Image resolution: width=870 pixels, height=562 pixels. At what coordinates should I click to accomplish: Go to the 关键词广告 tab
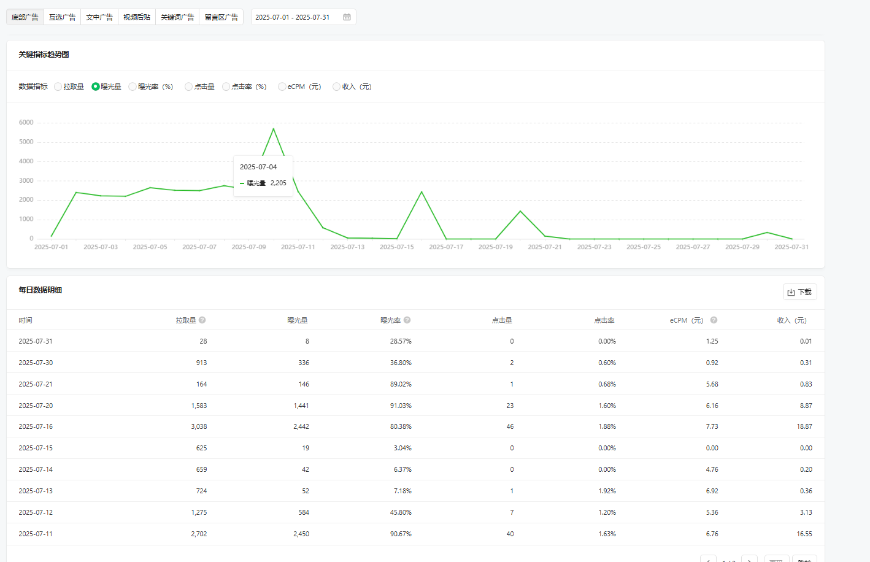(177, 17)
